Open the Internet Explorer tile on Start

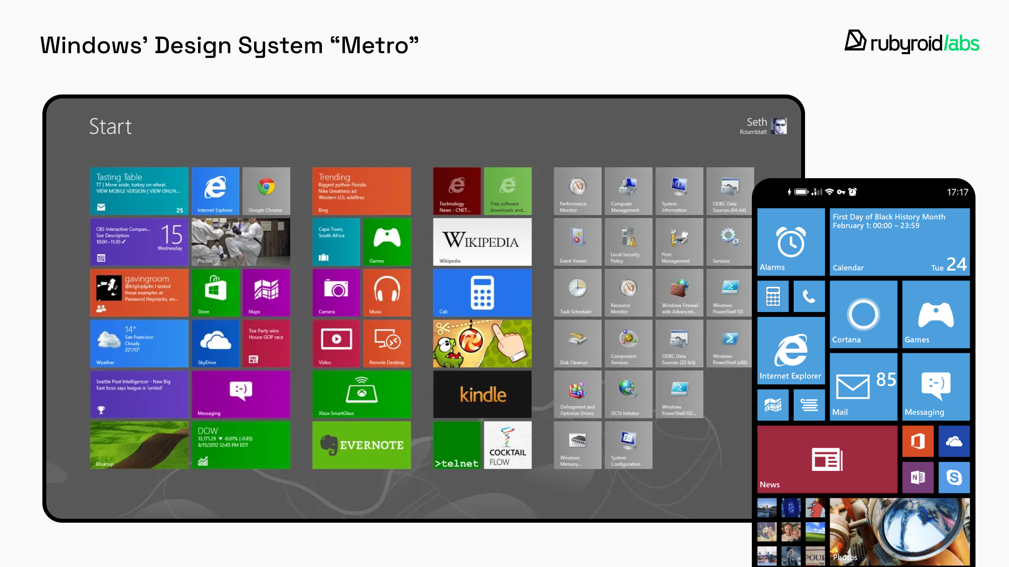click(215, 190)
